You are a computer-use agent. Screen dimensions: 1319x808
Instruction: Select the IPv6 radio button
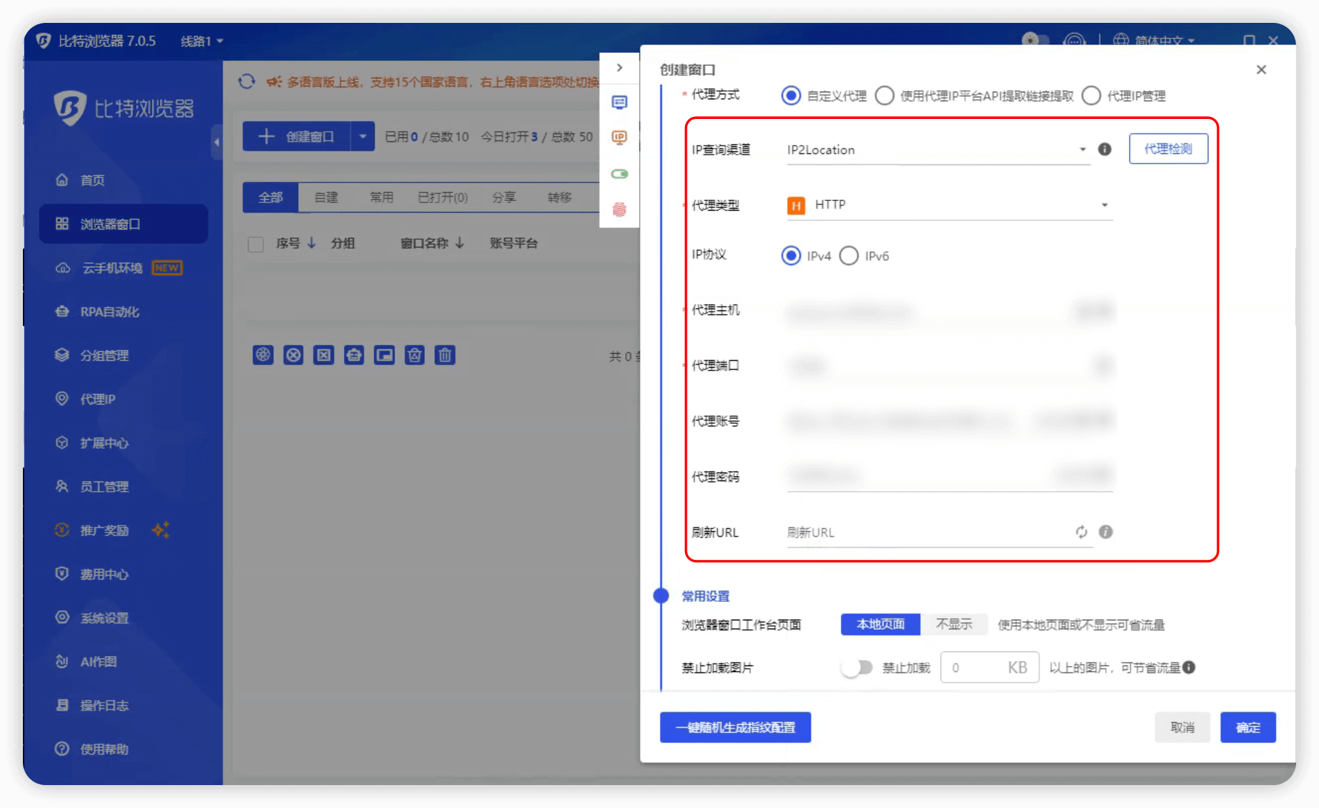coord(849,256)
